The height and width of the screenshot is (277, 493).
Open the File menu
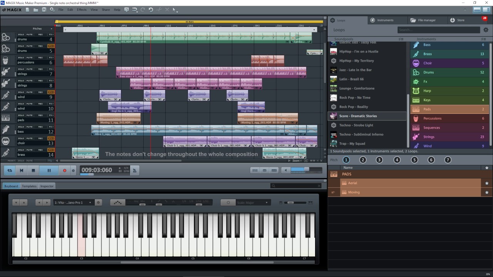point(61,10)
